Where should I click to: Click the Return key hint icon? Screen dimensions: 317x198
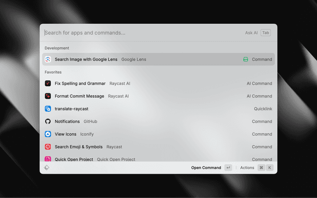(x=228, y=168)
